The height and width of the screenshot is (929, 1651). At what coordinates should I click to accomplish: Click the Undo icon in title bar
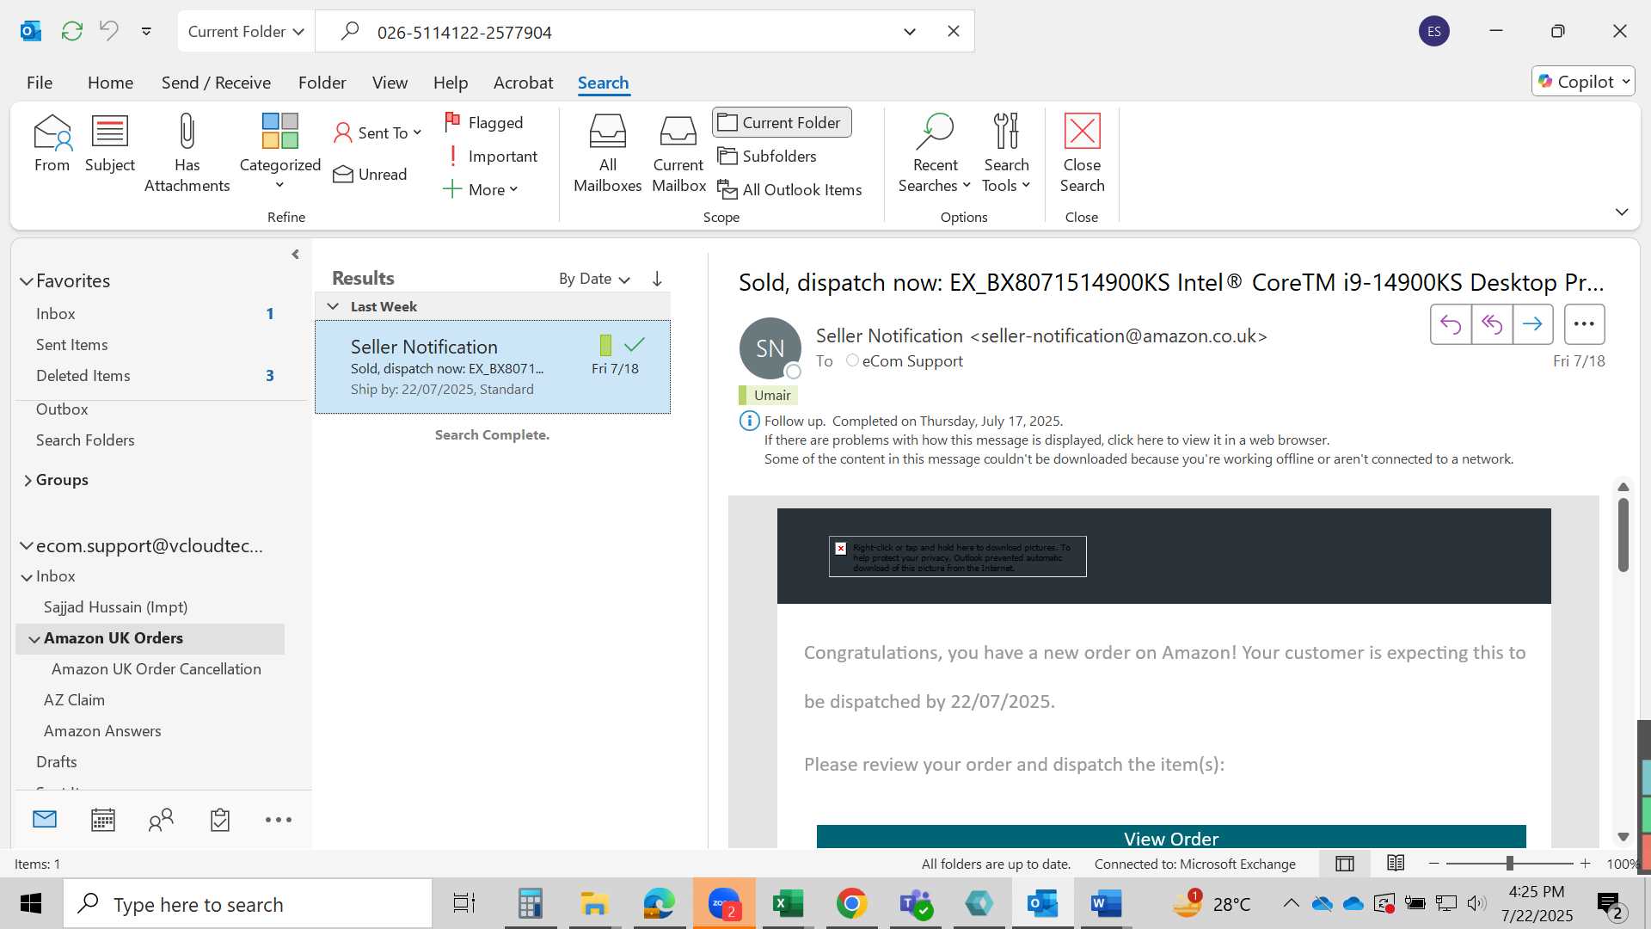point(109,31)
